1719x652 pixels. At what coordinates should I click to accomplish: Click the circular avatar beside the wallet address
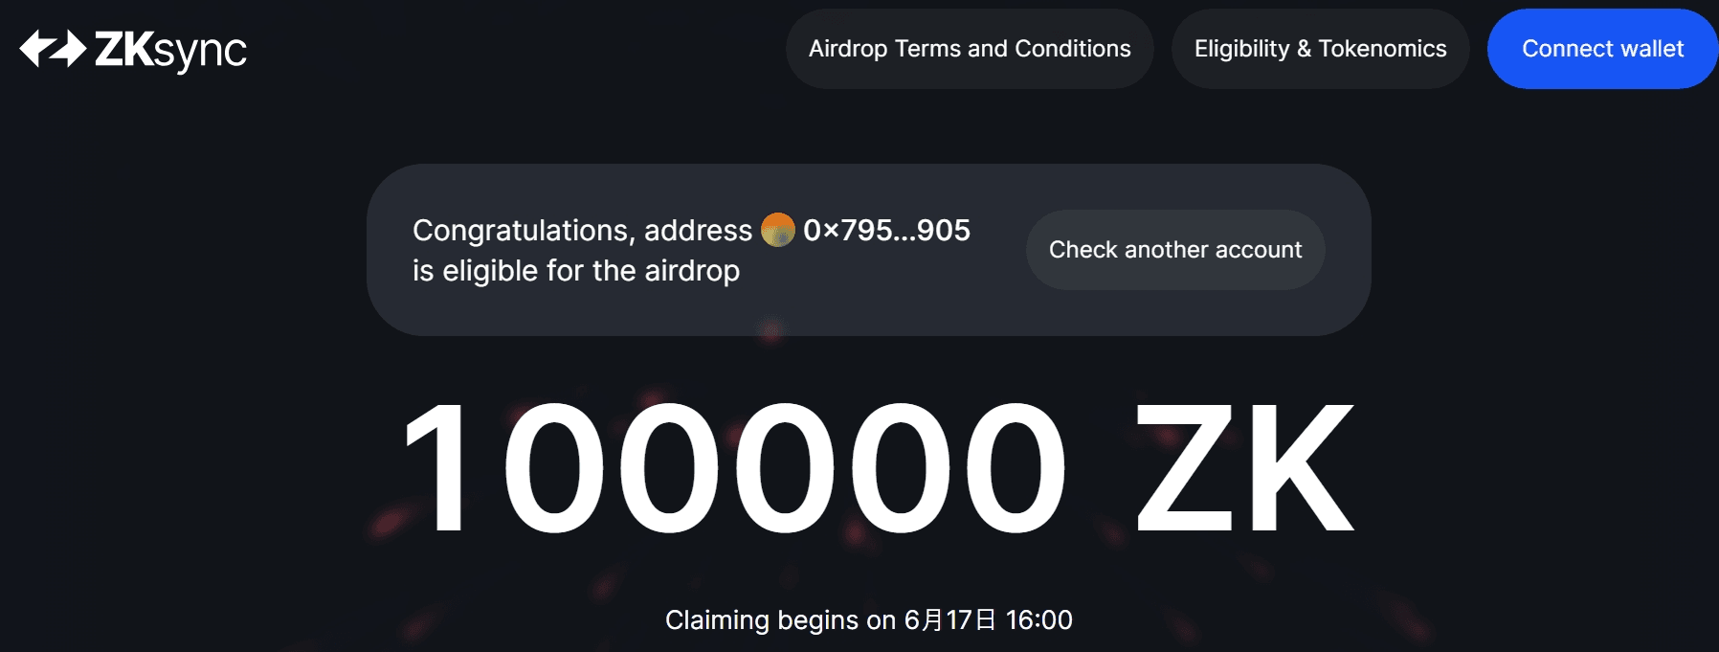(777, 230)
